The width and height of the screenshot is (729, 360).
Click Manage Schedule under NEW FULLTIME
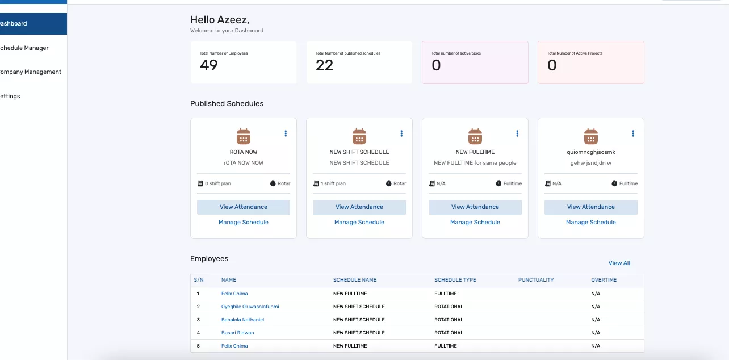point(475,222)
